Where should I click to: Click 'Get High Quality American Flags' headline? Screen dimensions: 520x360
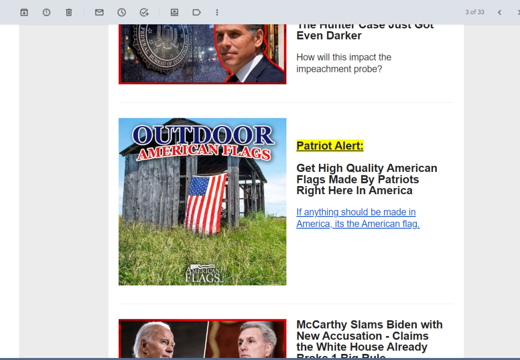coord(367,179)
